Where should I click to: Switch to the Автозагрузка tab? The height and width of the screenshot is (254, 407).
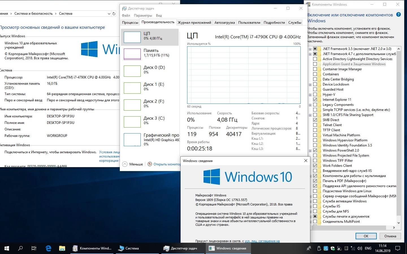pos(224,23)
